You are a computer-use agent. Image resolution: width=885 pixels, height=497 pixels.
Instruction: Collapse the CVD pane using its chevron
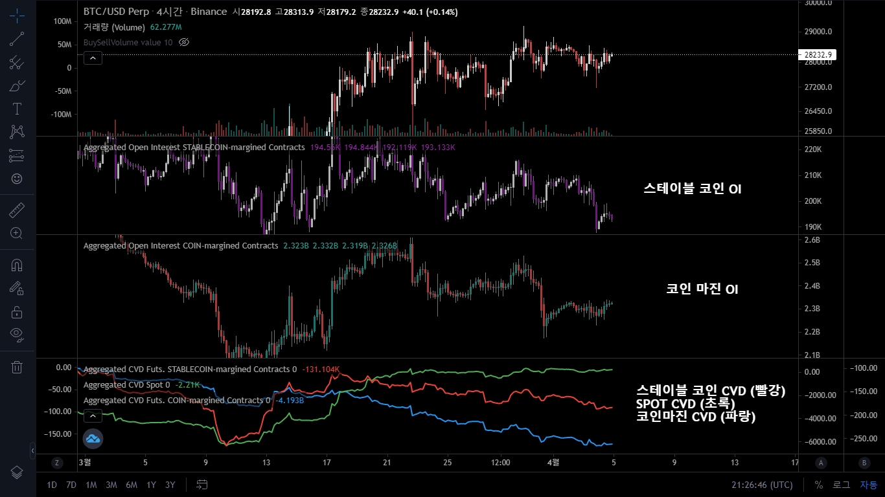(93, 415)
